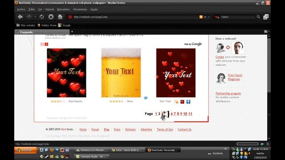Image resolution: width=285 pixels, height=160 pixels.
Task: Click the browser forward arrow
Action: point(29,17)
